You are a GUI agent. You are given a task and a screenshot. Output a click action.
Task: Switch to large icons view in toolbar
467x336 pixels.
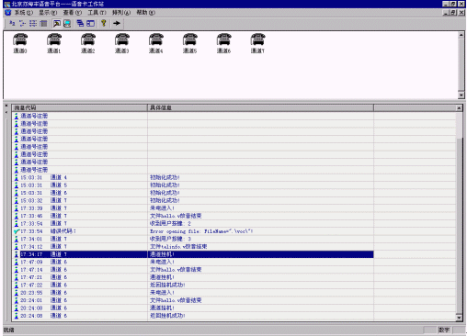click(x=12, y=23)
